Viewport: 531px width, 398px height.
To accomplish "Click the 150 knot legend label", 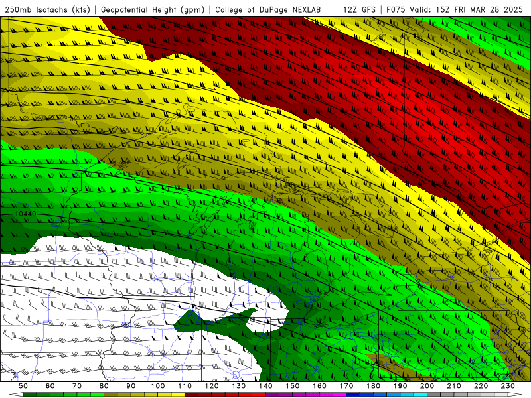I will [x=293, y=386].
